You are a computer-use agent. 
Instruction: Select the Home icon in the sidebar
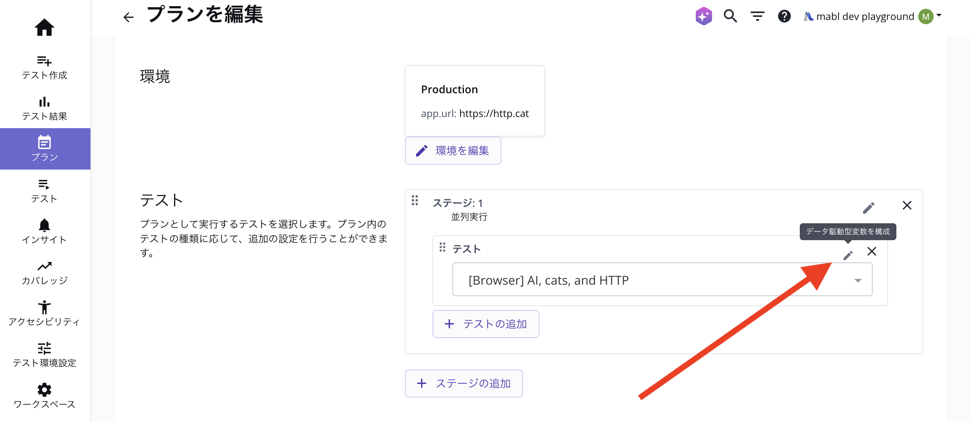point(45,27)
